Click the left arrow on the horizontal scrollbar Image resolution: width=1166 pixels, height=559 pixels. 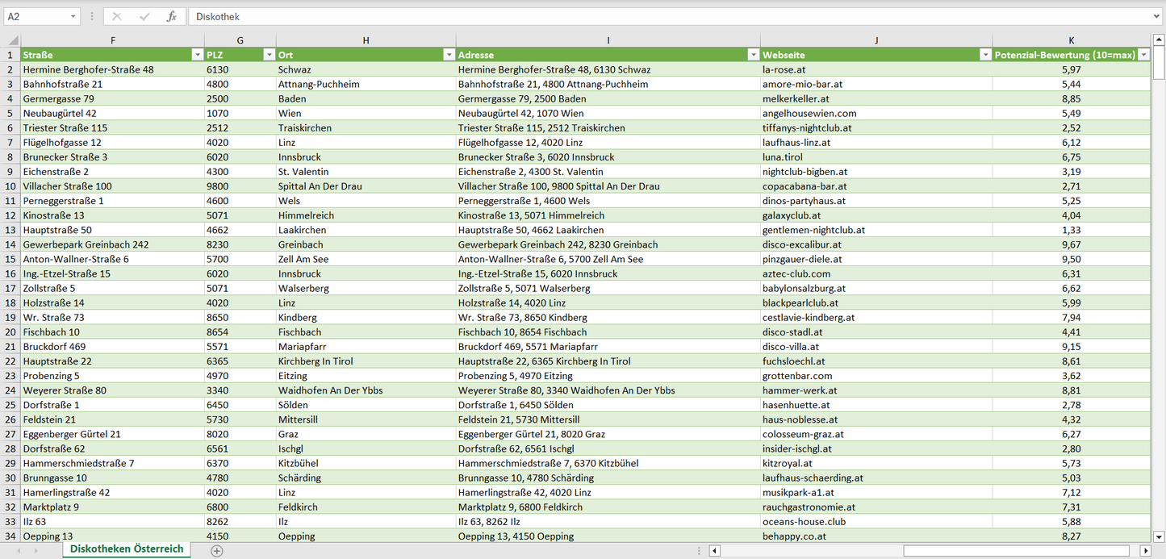tap(713, 550)
